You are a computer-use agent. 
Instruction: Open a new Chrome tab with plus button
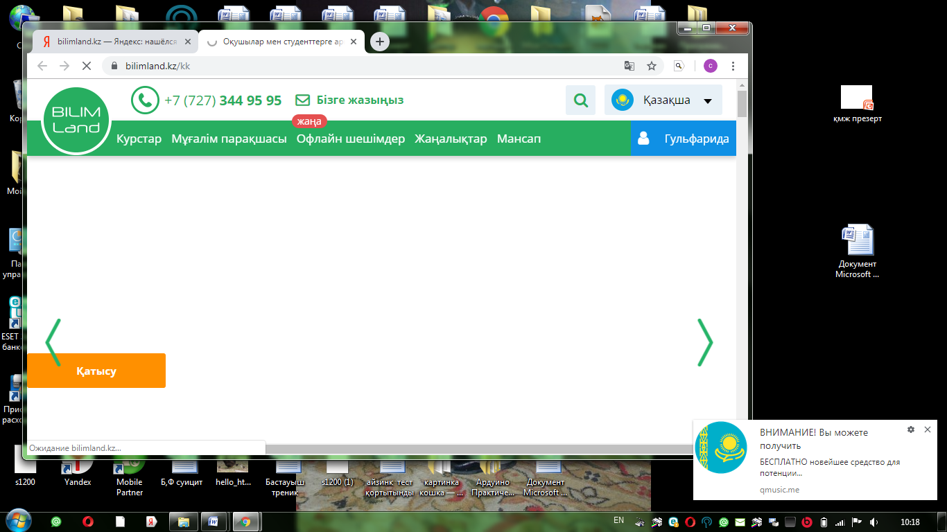(379, 42)
